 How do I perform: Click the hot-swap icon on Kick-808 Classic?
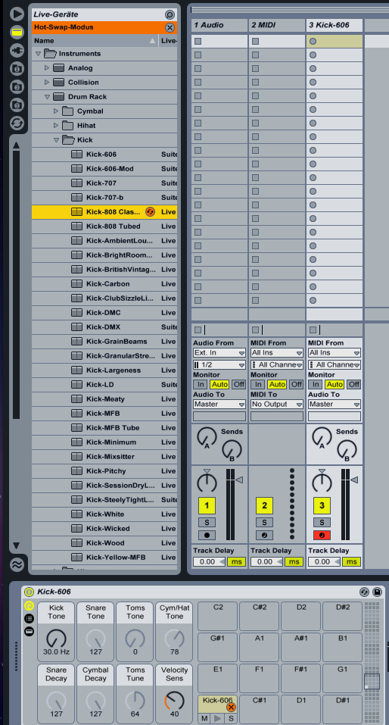150,212
